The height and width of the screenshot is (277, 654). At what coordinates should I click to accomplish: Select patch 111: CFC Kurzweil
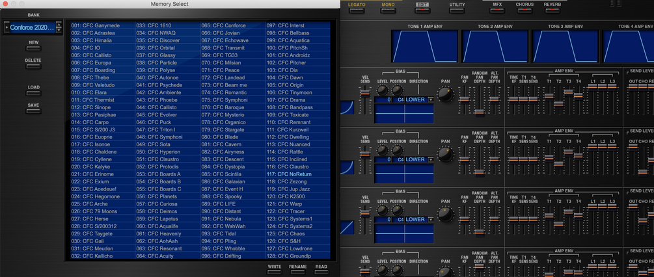coord(298,129)
